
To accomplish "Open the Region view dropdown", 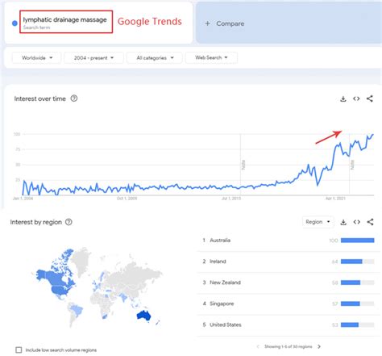I will click(318, 222).
